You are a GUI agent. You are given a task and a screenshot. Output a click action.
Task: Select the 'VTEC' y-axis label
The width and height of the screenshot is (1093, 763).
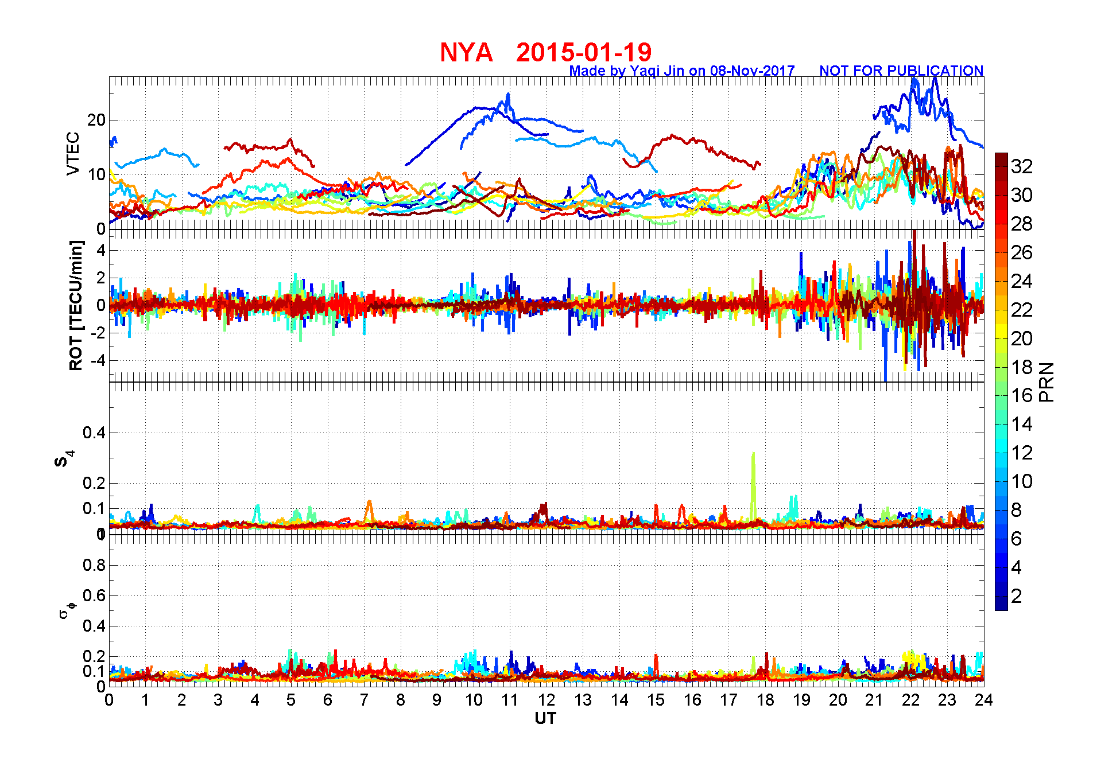point(73,154)
